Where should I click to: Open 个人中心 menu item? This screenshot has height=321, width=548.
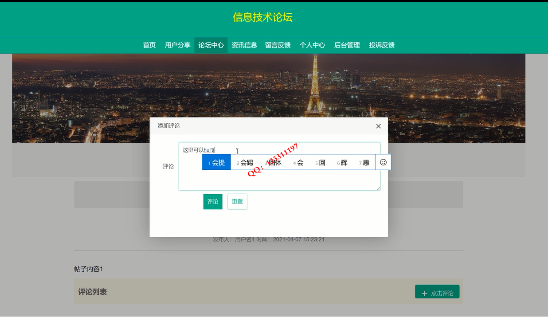click(312, 45)
